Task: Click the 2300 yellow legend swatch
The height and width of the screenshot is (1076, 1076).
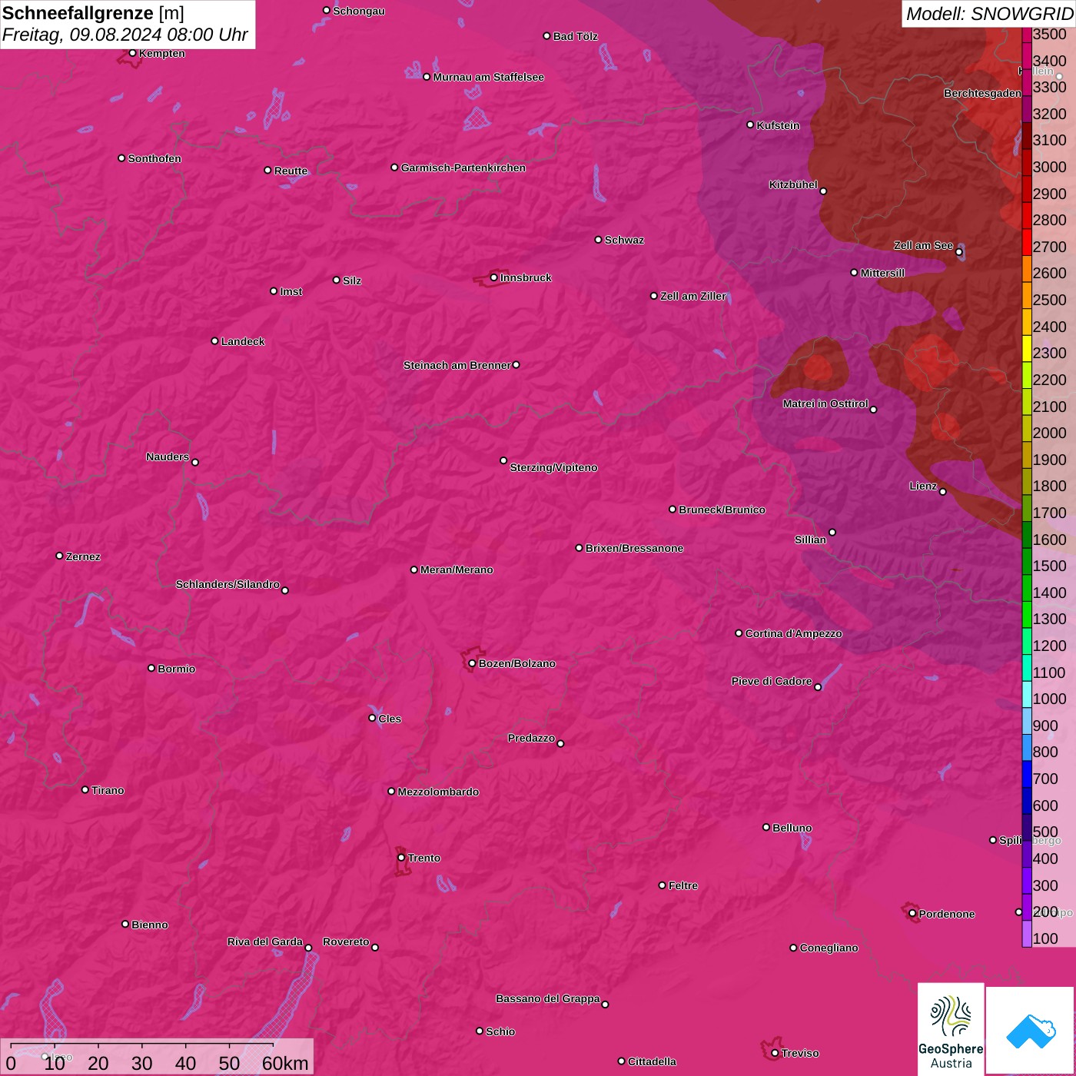Action: click(x=1027, y=349)
